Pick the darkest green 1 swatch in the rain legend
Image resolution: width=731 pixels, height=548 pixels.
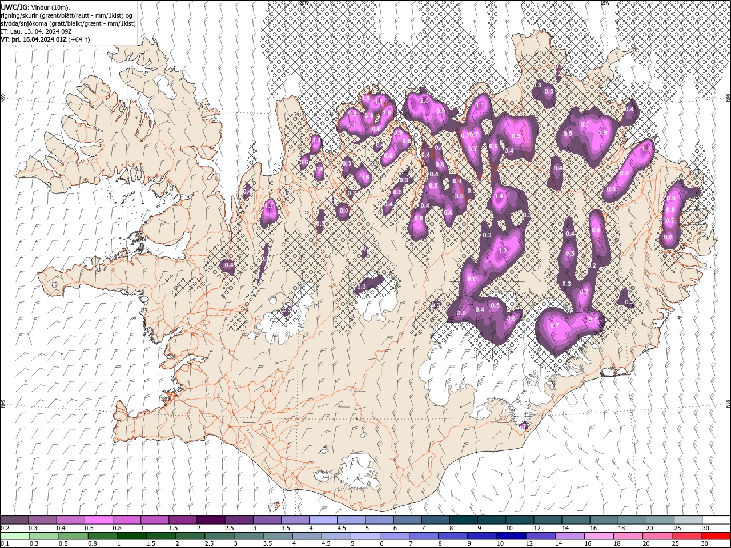(x=131, y=536)
